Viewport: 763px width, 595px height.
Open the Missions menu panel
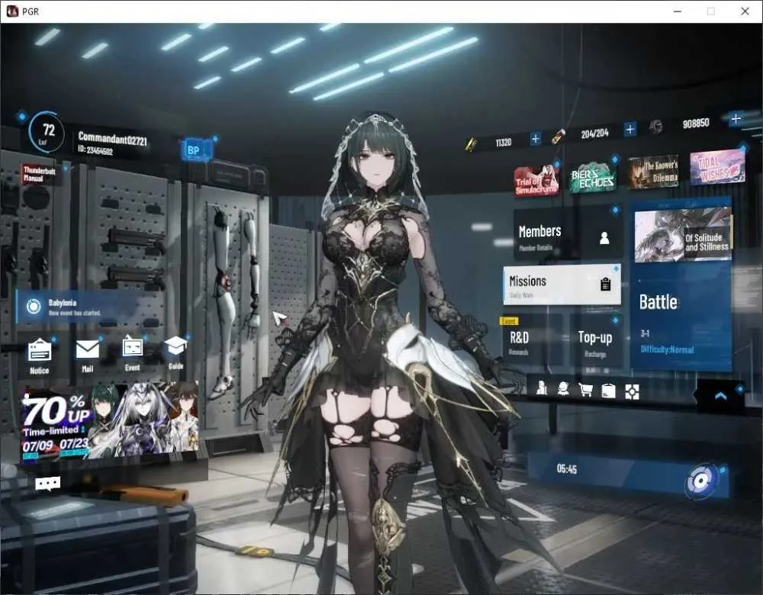tap(562, 285)
